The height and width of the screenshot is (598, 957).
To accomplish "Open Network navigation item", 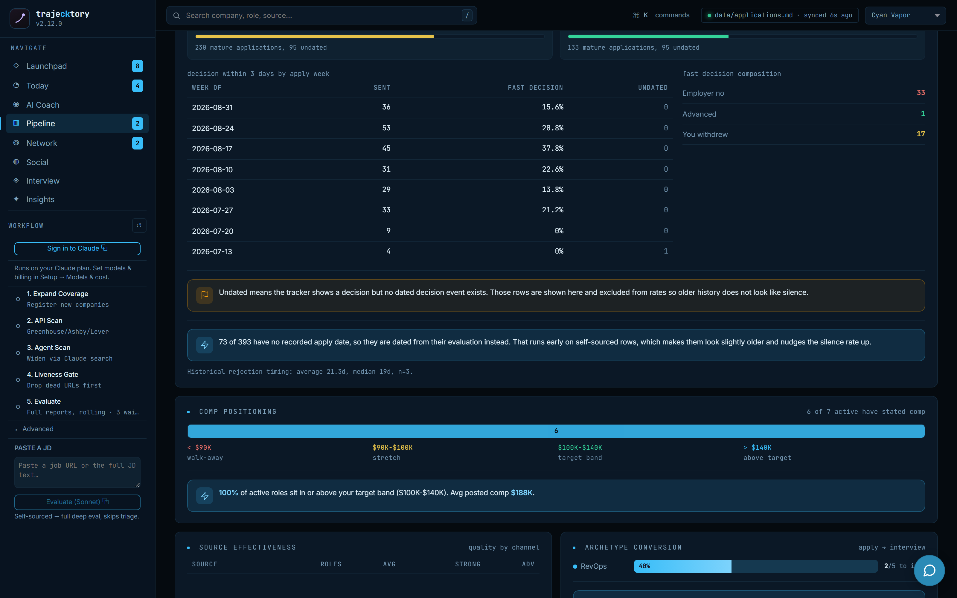I will (x=77, y=143).
